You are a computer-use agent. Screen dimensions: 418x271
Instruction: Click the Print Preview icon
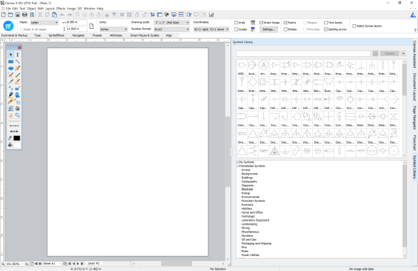coord(32,14)
